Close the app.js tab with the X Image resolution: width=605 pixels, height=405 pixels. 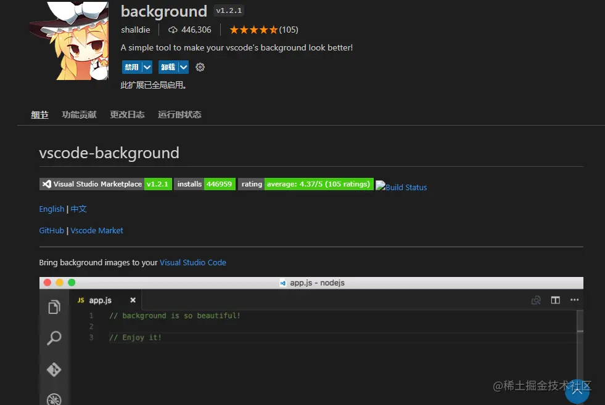pos(133,300)
